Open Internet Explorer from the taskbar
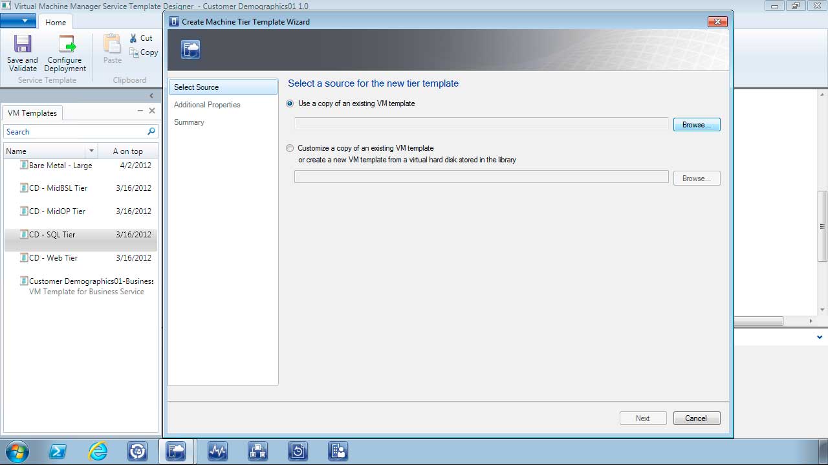 point(98,451)
